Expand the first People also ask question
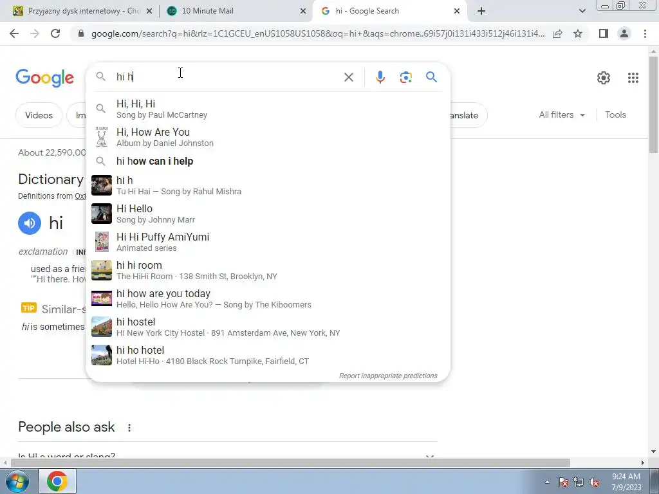Viewport: 659px width, 494px height. [x=228, y=456]
